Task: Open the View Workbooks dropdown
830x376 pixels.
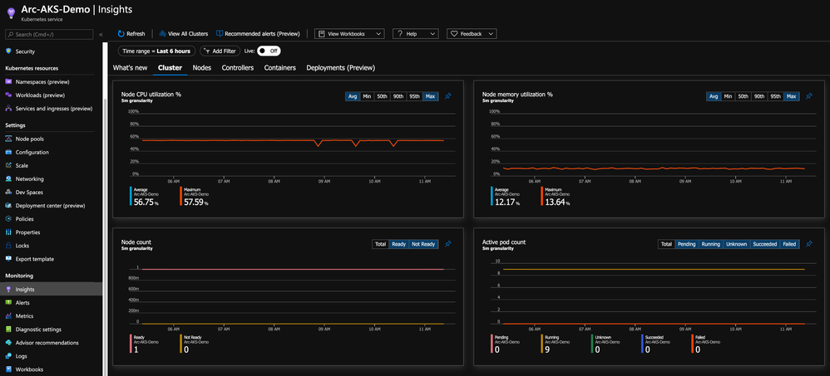Action: 348,34
